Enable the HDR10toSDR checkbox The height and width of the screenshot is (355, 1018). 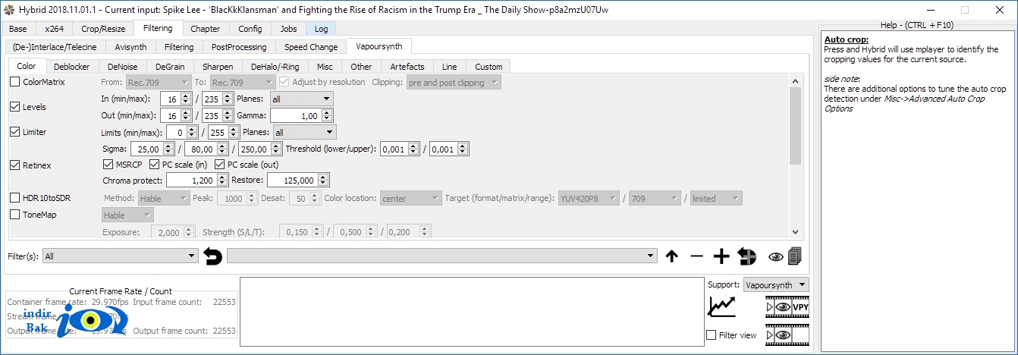pos(15,198)
